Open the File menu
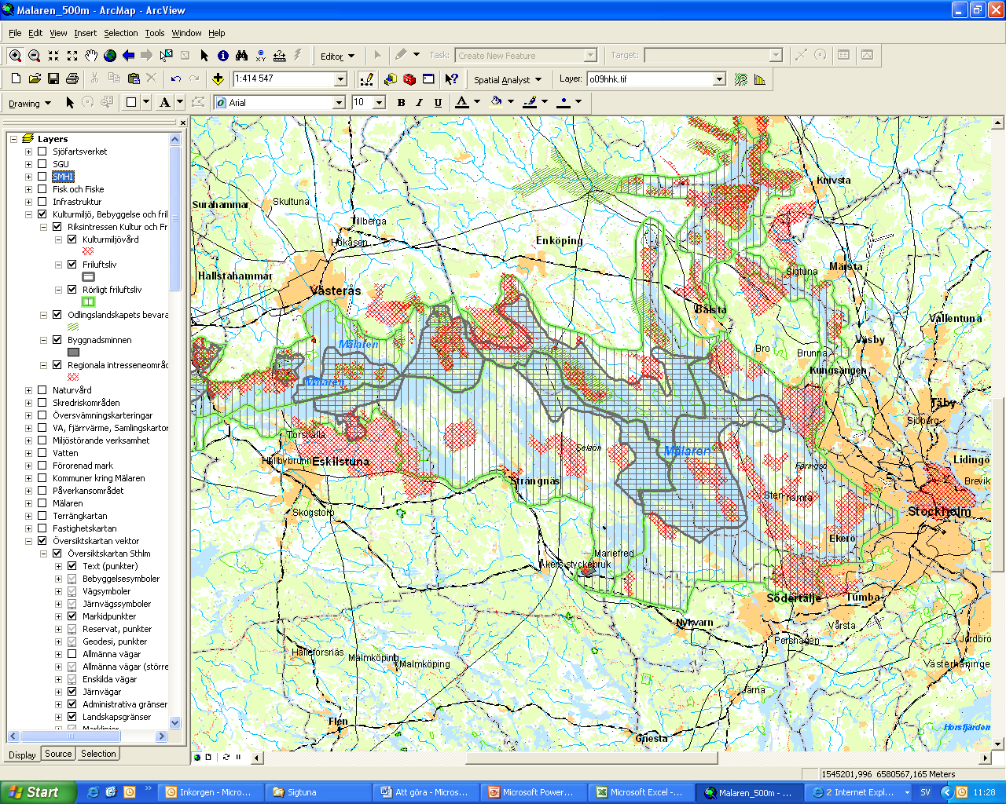The height and width of the screenshot is (804, 1006). pyautogui.click(x=15, y=33)
